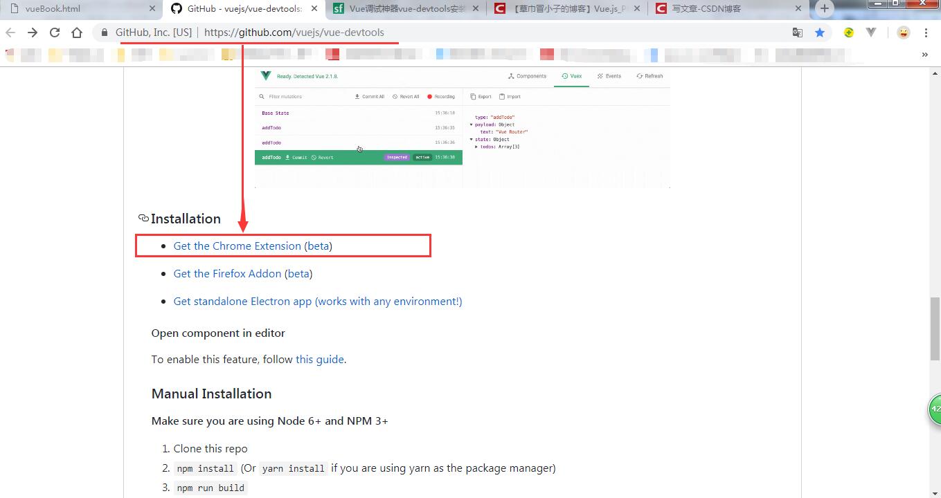Close the GitHub vue-devtools tab

314,9
